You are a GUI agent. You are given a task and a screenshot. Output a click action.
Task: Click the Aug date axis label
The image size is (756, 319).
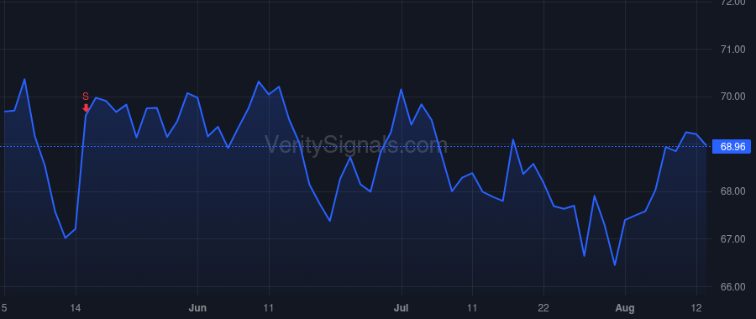point(625,308)
